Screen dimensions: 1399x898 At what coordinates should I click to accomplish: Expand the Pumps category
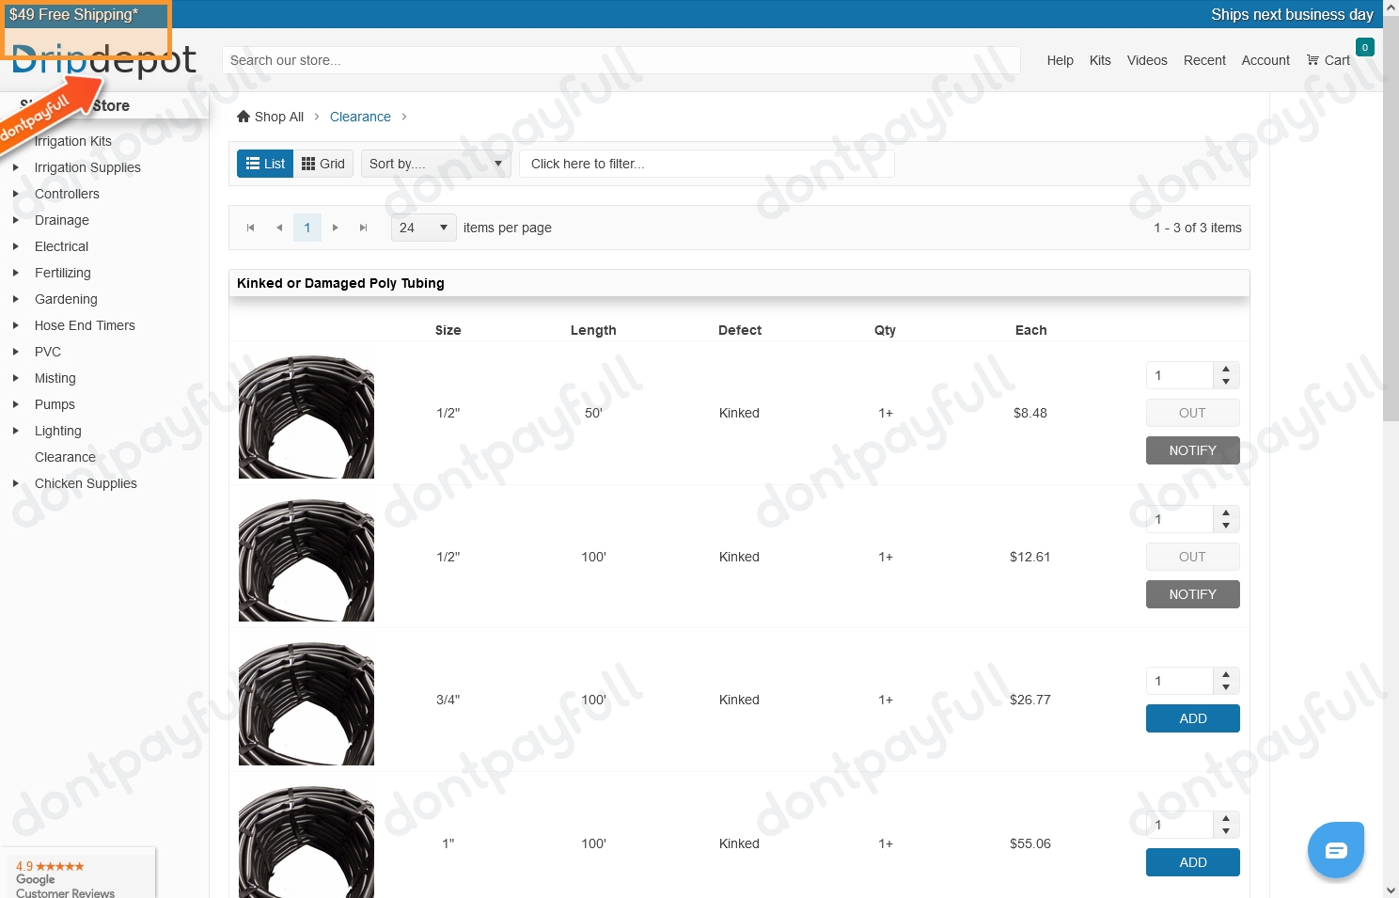[16, 404]
